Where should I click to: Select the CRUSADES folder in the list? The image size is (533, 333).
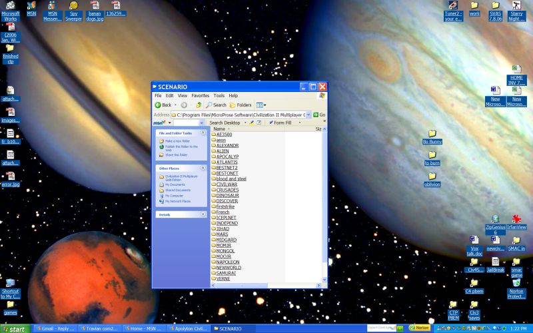click(x=227, y=190)
